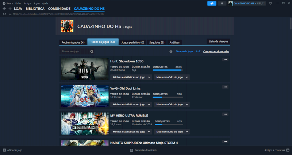Open the 'Jogos perfeitos (0)' tab
Screen dimensions: 292x155
click(x=132, y=42)
